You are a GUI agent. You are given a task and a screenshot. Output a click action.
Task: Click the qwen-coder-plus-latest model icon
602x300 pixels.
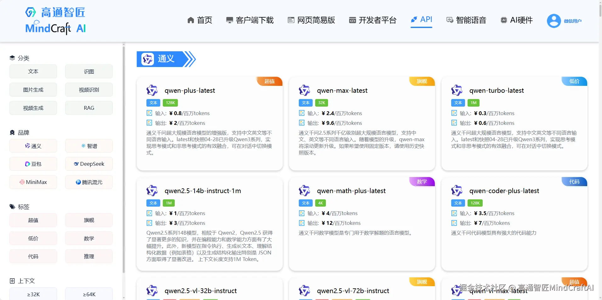coord(457,191)
